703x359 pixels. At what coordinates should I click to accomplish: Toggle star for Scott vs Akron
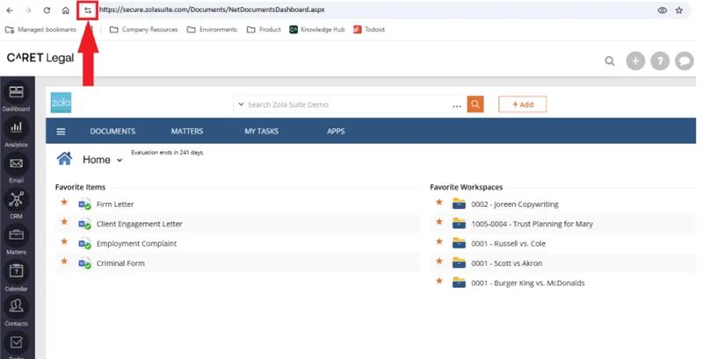[x=439, y=261]
